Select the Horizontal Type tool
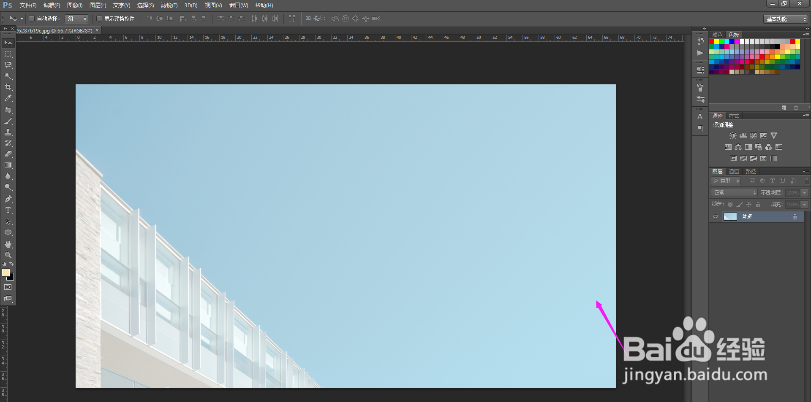This screenshot has height=402, width=811. click(8, 210)
